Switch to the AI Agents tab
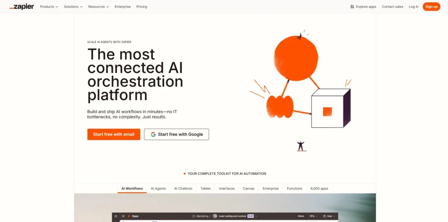Screen dimensions: 448x222 [x=158, y=189]
